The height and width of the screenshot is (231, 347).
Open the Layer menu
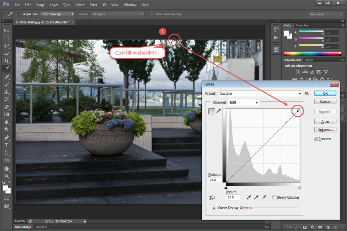pyautogui.click(x=54, y=5)
